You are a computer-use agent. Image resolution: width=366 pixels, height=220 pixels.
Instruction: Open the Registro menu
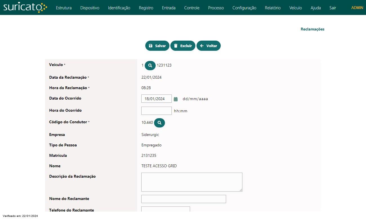point(146,8)
